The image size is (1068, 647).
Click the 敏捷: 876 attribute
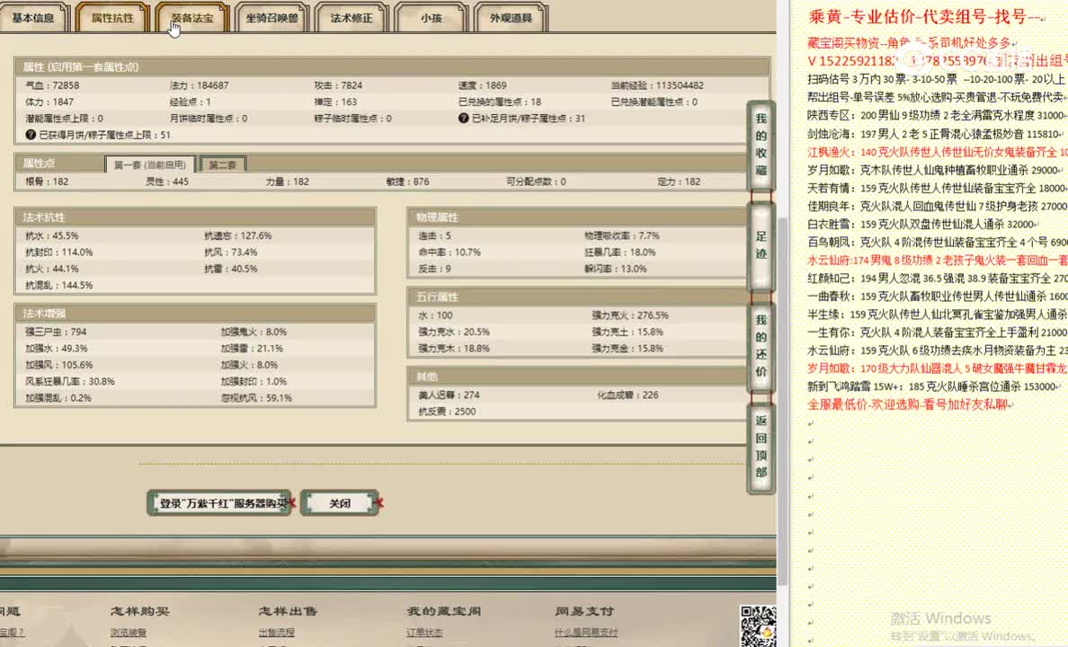coord(407,182)
